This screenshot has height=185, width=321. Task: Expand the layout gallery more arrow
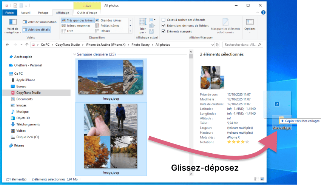[x=130, y=31]
